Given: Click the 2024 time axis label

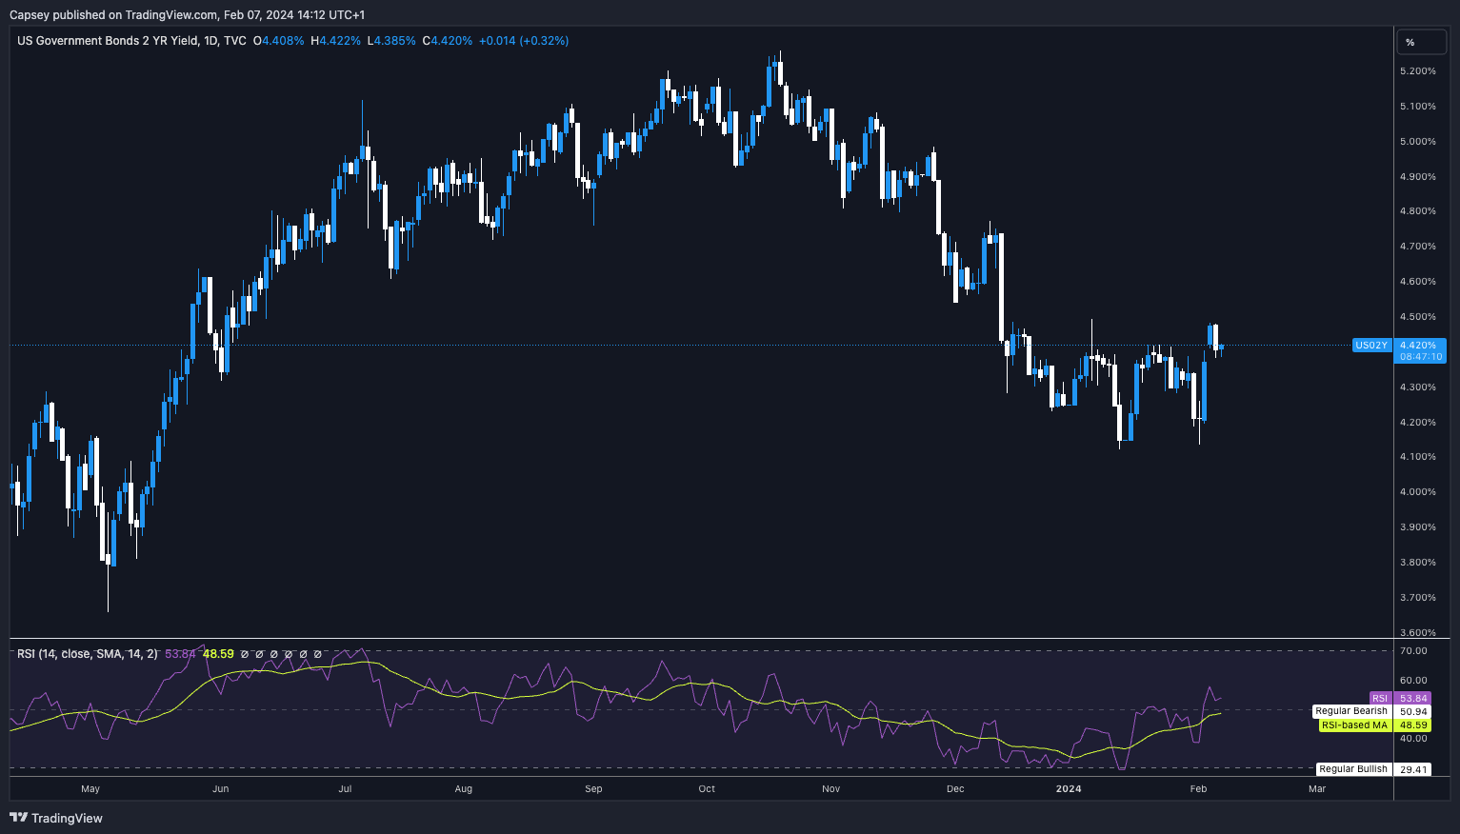Looking at the screenshot, I should pos(1069,788).
